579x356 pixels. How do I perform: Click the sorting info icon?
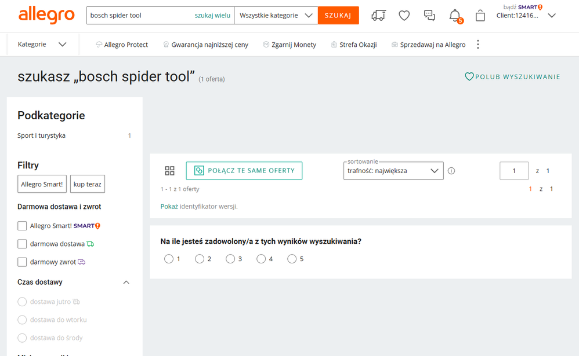[x=451, y=171]
